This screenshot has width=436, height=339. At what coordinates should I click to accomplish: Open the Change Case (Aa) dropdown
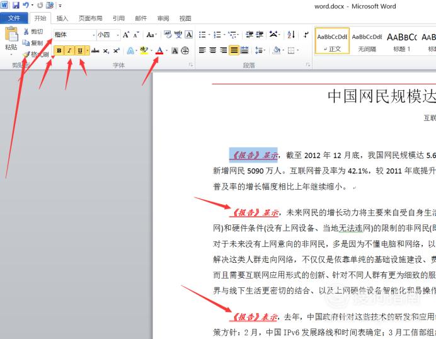(152, 35)
